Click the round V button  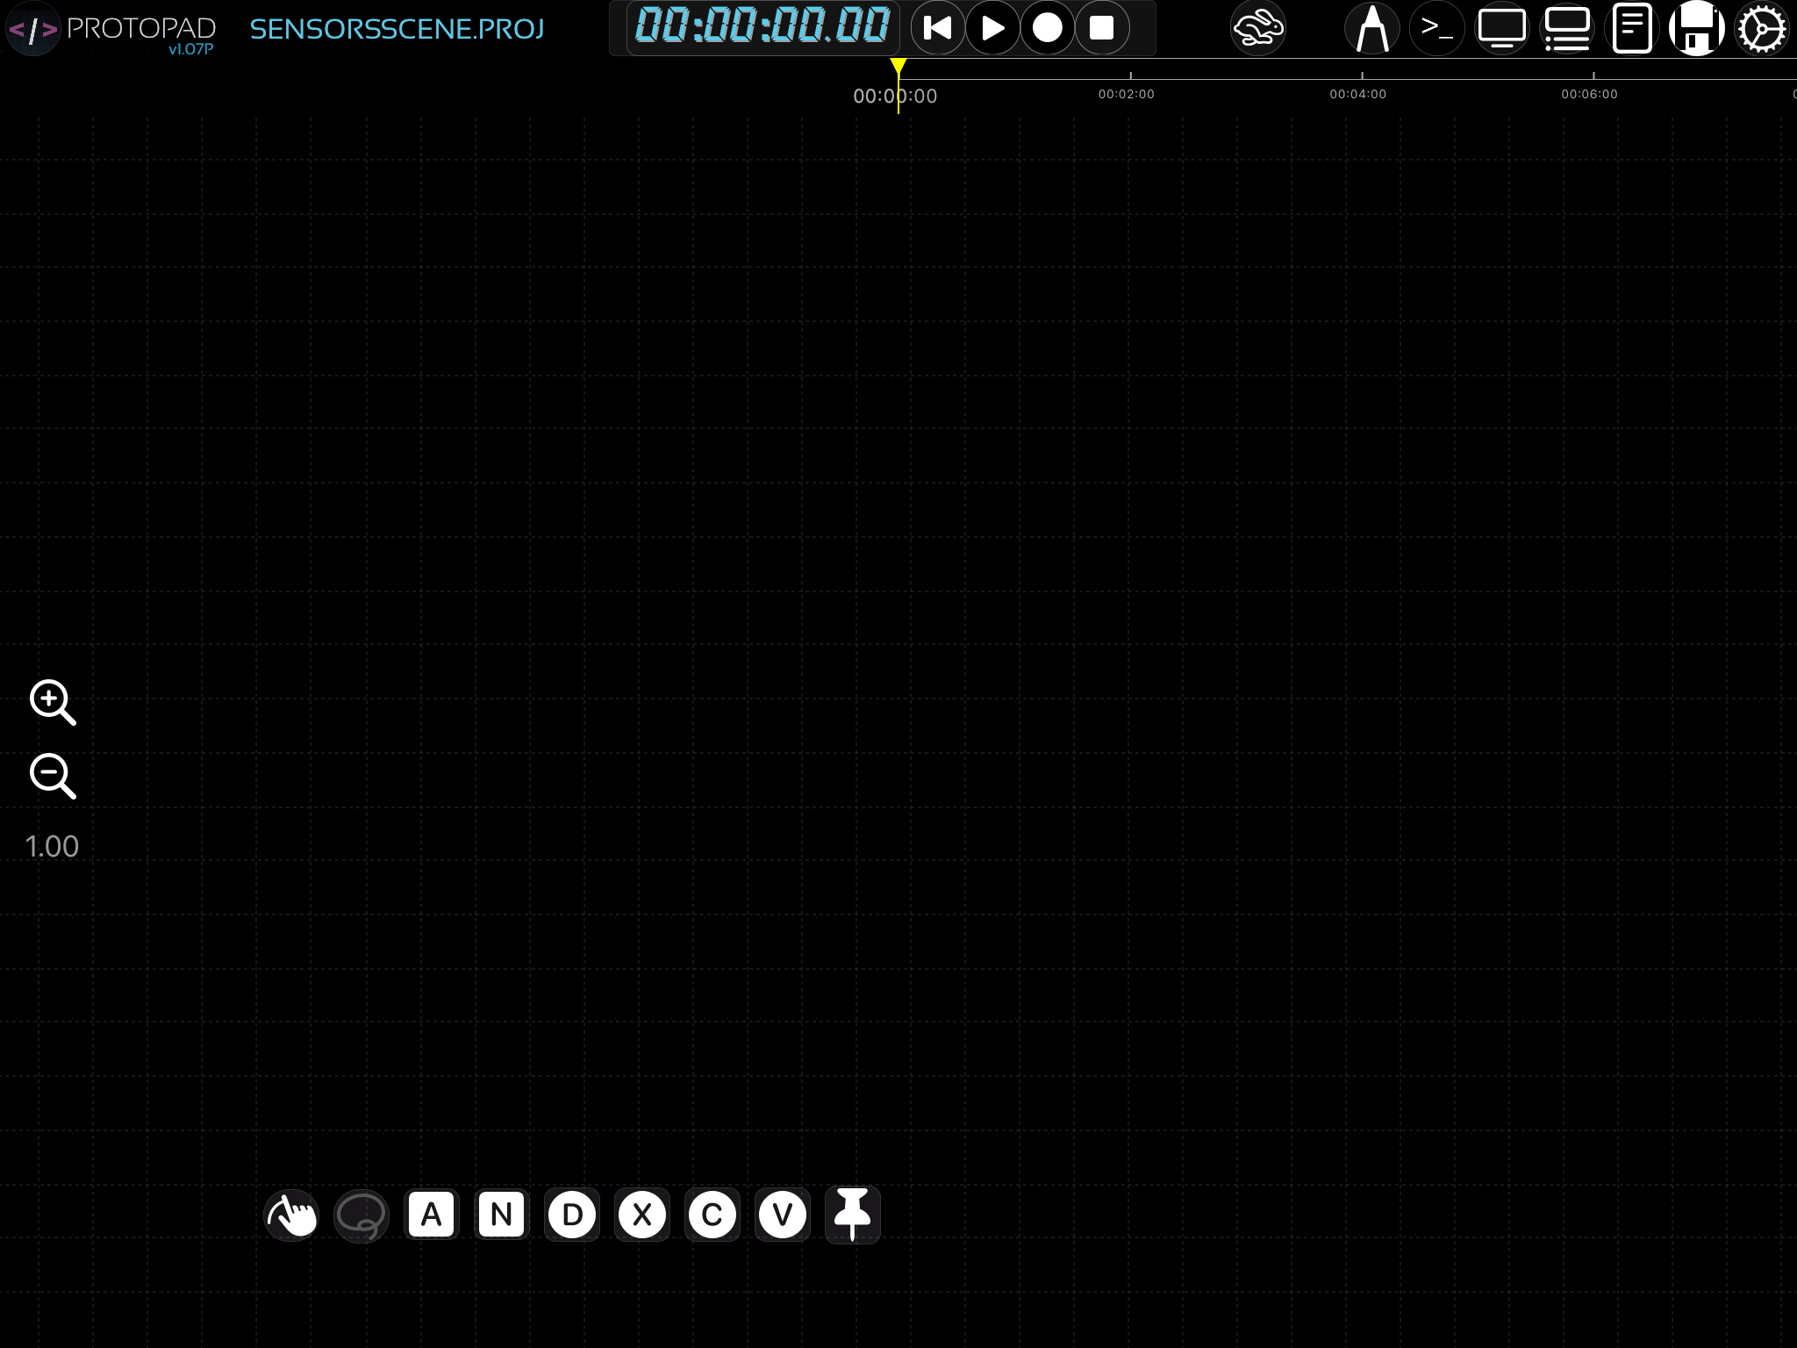point(783,1215)
